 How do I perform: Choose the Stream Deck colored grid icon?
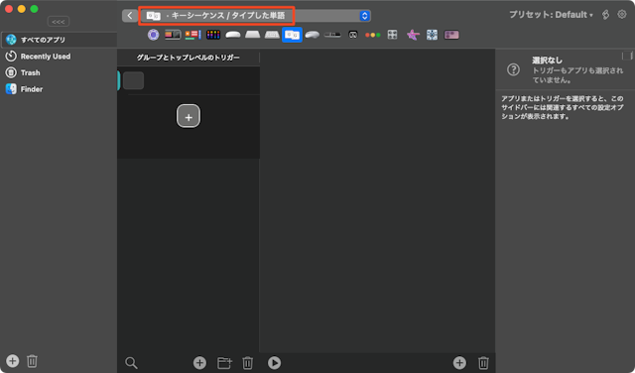pyautogui.click(x=213, y=35)
